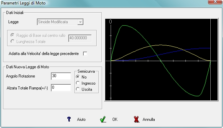
Task: Open the Legge dropdown arrow
Action: coord(80,22)
